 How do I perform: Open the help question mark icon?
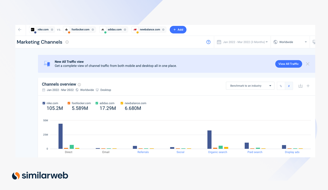(208, 42)
